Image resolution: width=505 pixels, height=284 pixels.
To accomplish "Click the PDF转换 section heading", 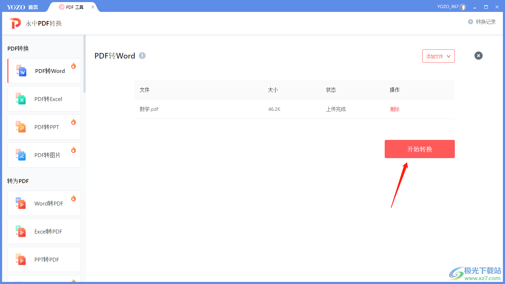I will tap(18, 48).
